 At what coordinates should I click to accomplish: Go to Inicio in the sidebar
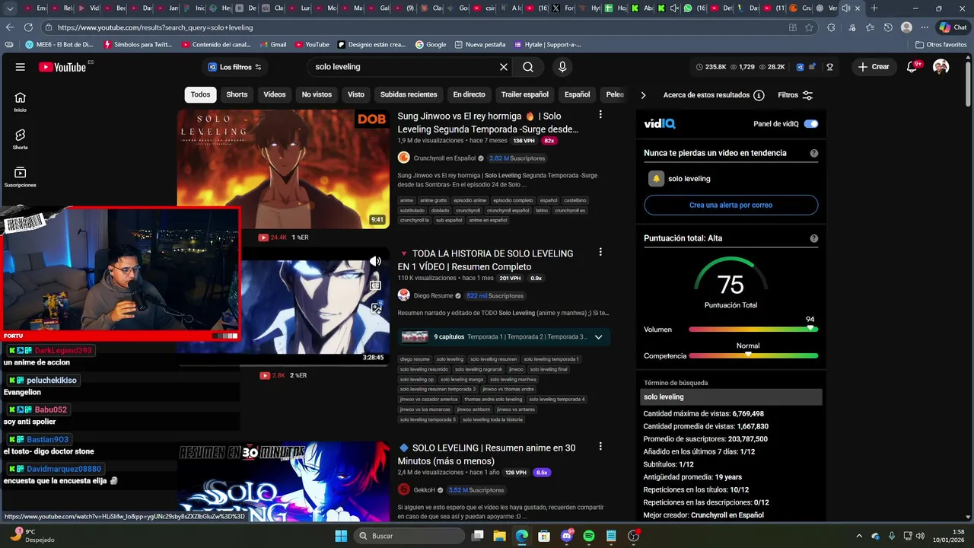click(x=21, y=102)
